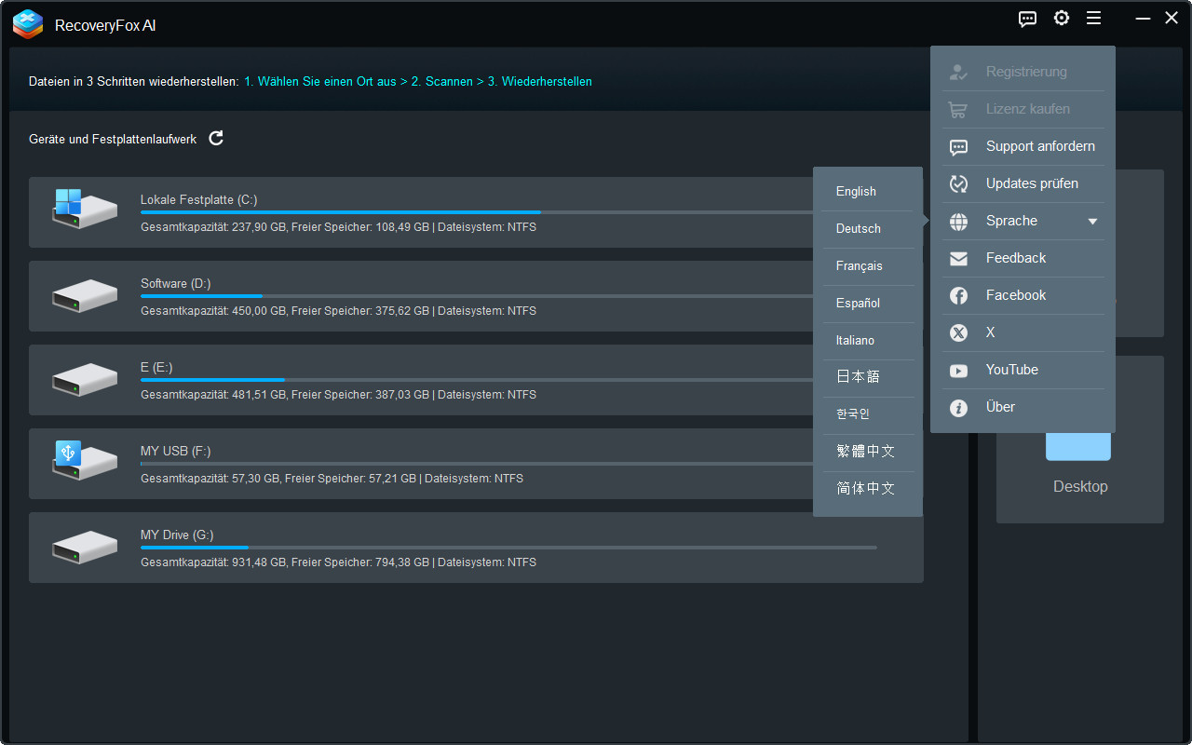The width and height of the screenshot is (1192, 745).
Task: Select the MY Drive (G:) drive
Action: pyautogui.click(x=476, y=548)
